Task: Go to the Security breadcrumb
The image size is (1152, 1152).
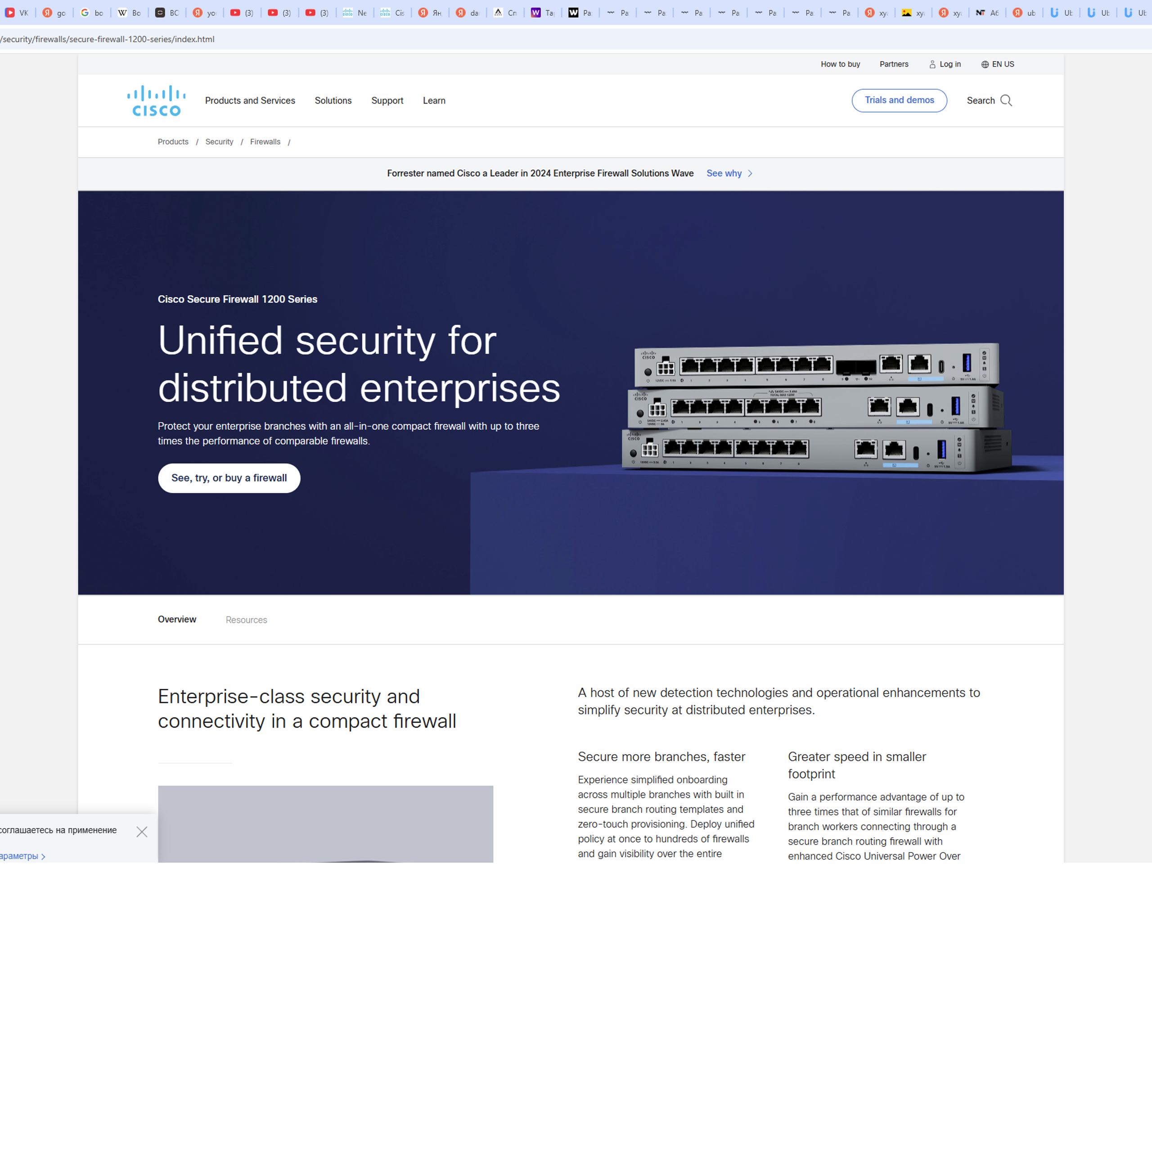Action: click(219, 142)
